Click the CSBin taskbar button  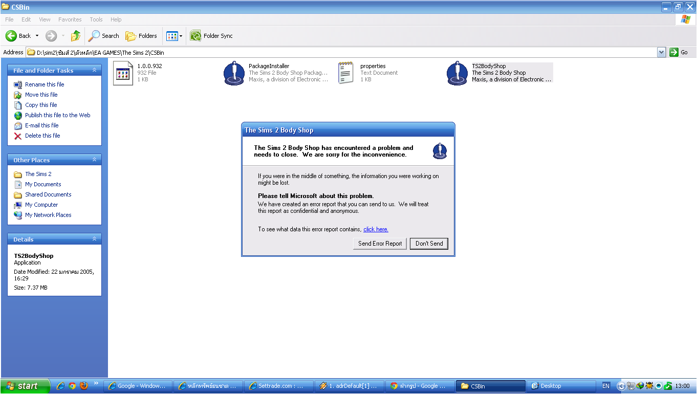490,386
